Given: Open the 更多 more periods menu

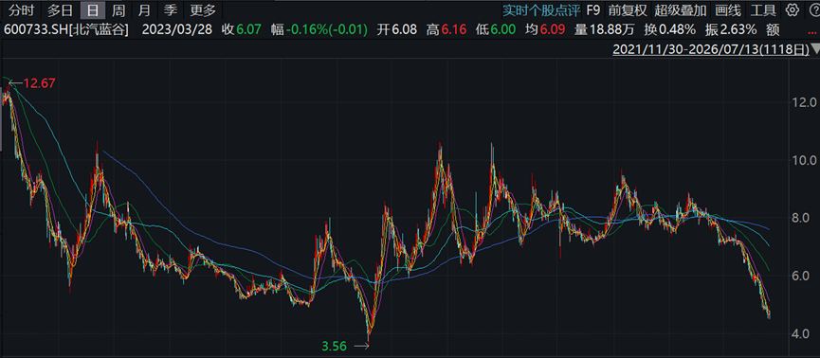Looking at the screenshot, I should 202,9.
